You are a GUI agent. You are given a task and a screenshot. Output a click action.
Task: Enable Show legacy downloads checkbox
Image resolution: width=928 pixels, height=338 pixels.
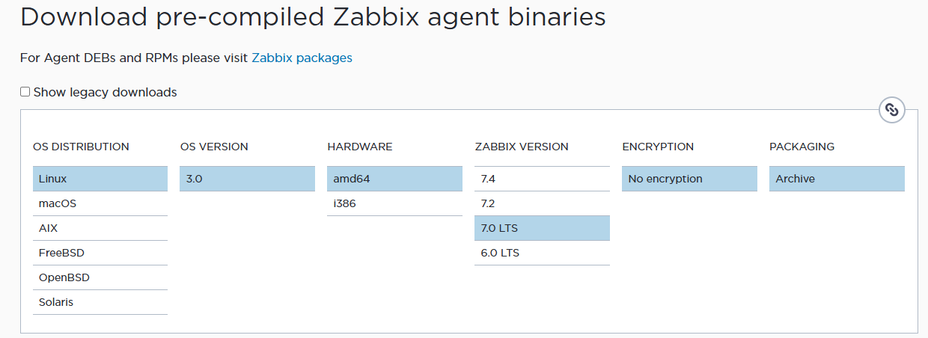coord(25,92)
